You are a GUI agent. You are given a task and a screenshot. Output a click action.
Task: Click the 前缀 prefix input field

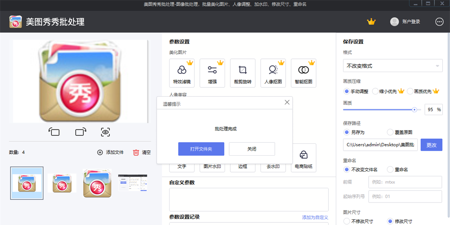point(405,182)
